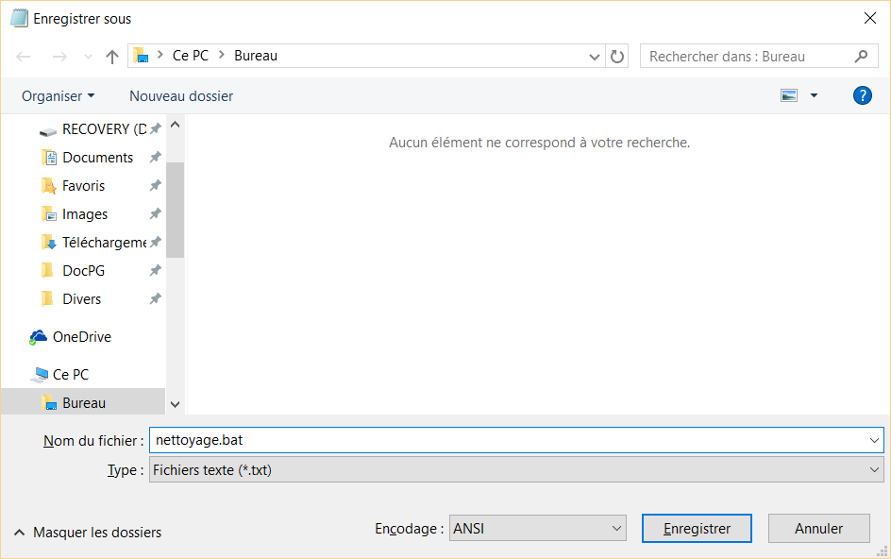Open the Type dropdown Fichiers texte
891x559 pixels.
pyautogui.click(x=516, y=469)
